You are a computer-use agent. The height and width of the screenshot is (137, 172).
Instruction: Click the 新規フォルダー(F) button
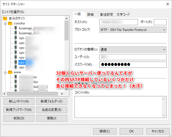[x=52, y=101]
